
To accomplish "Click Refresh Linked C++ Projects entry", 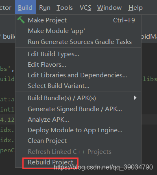I will pos(78,152).
